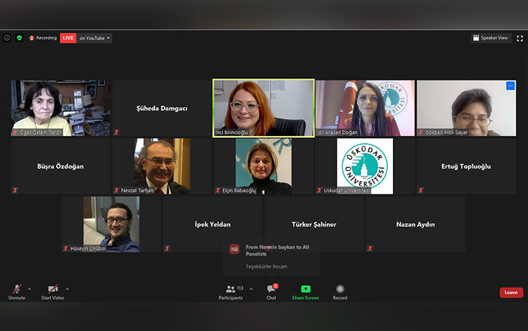The width and height of the screenshot is (528, 331).
Task: Click the Recording indicator
Action: tap(42, 38)
